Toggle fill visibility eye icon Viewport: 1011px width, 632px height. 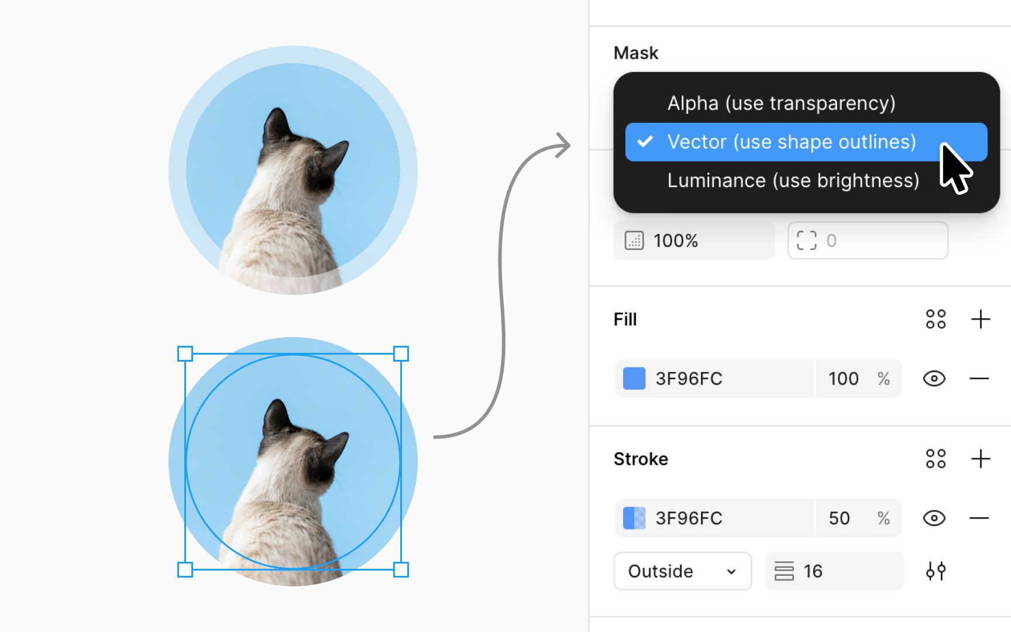(x=934, y=379)
